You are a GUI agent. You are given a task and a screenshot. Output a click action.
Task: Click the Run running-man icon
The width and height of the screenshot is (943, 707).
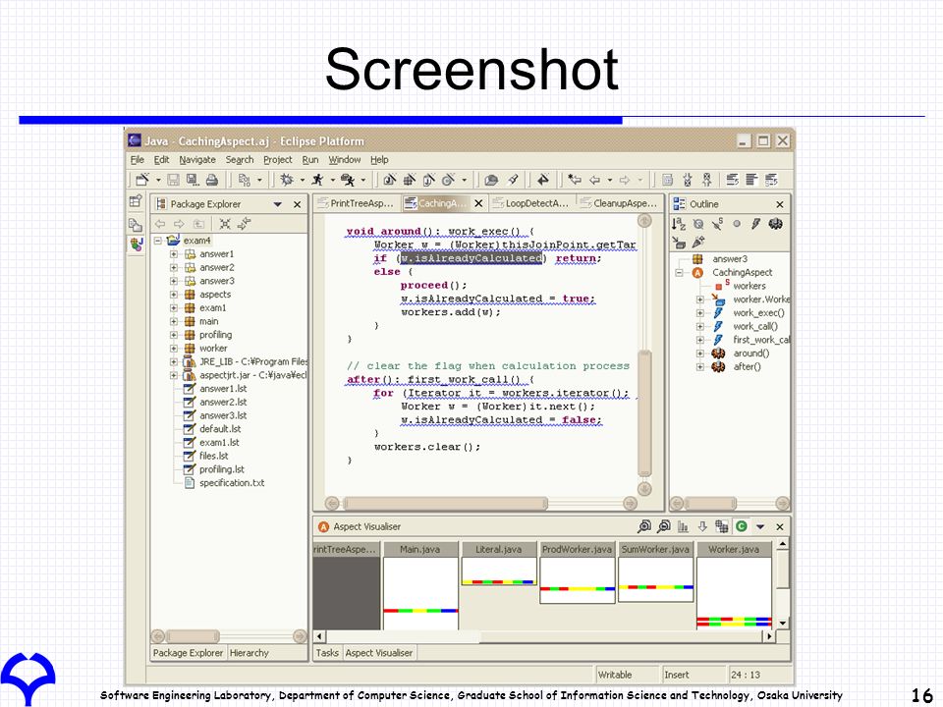coord(317,179)
